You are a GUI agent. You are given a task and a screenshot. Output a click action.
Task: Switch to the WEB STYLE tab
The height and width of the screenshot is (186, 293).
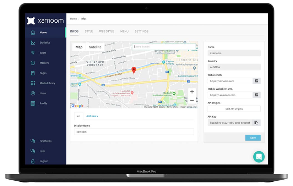coord(107,31)
